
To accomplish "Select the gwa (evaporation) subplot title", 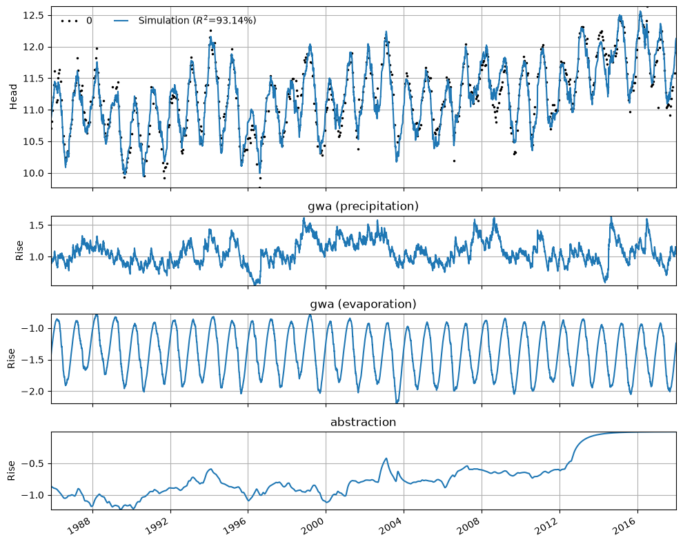I will 363,304.
